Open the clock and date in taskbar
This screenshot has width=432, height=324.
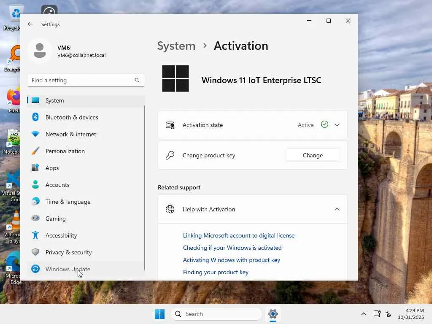411,314
